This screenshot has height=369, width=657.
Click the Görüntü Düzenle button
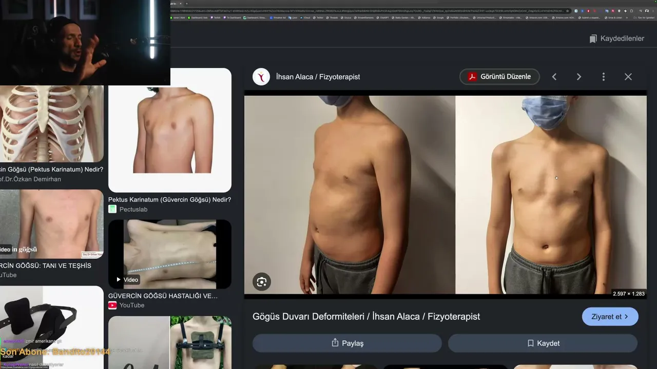pyautogui.click(x=499, y=77)
